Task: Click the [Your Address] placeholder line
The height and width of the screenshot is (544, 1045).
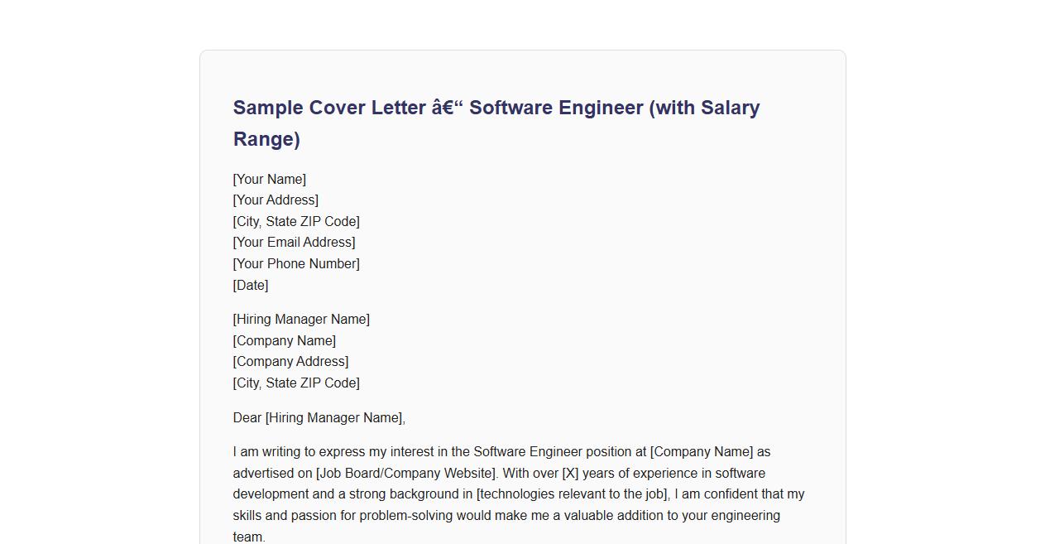Action: coord(276,200)
